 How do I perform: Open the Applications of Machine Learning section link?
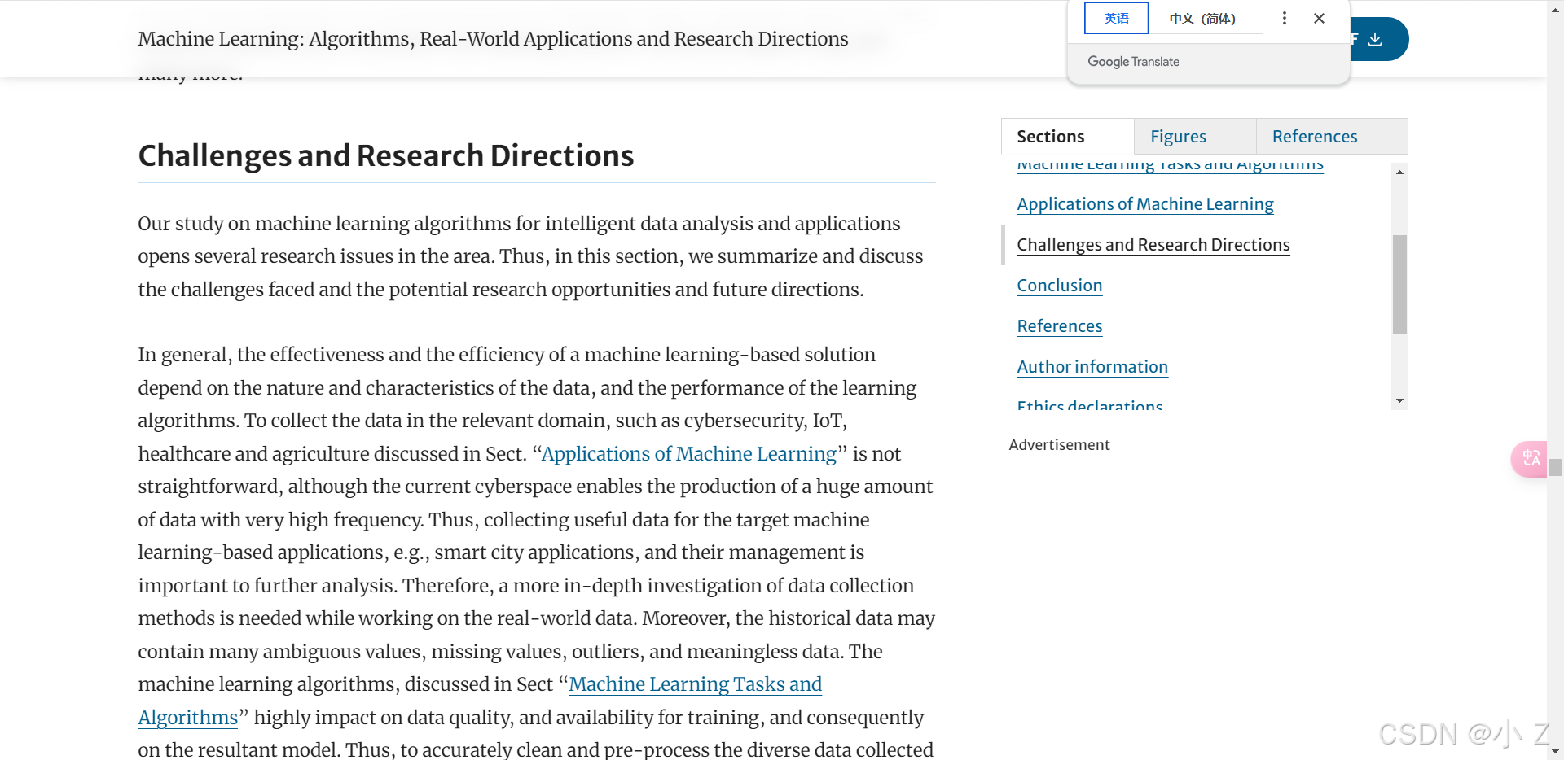[1145, 204]
